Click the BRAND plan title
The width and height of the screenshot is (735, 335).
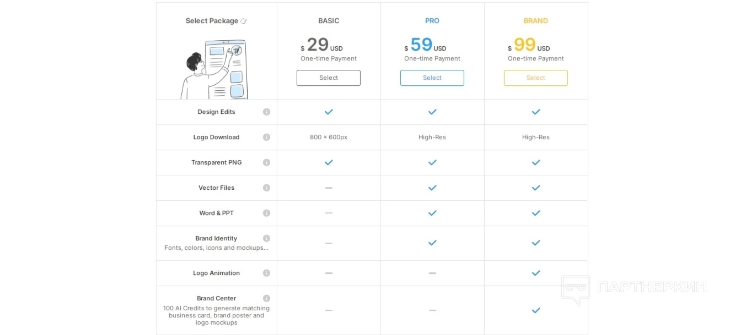[535, 21]
